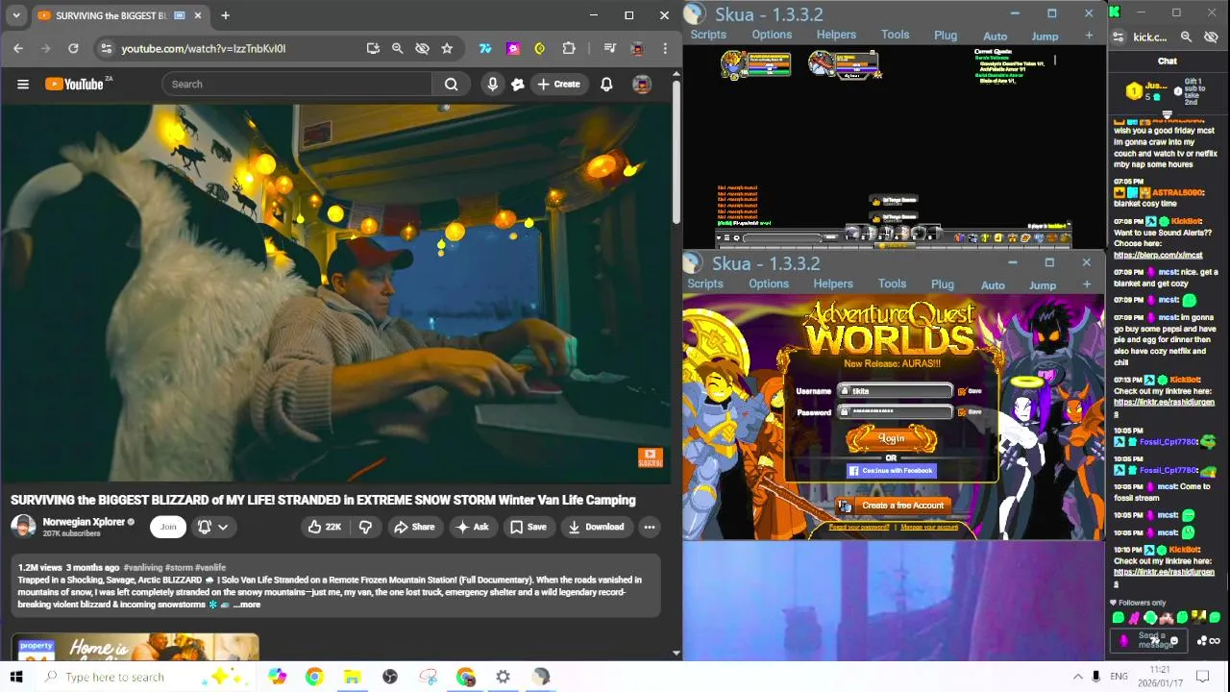Go back in Chrome browser
The image size is (1230, 692).
[x=18, y=48]
